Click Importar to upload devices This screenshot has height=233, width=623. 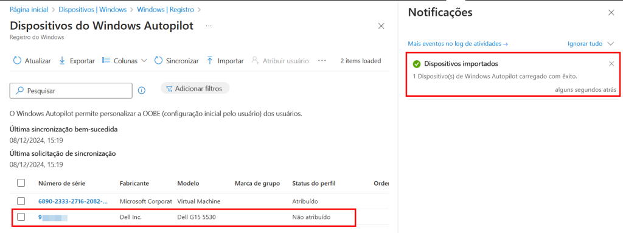point(225,61)
